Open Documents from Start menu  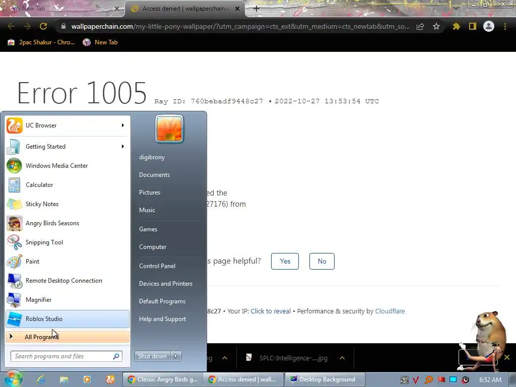coord(154,175)
